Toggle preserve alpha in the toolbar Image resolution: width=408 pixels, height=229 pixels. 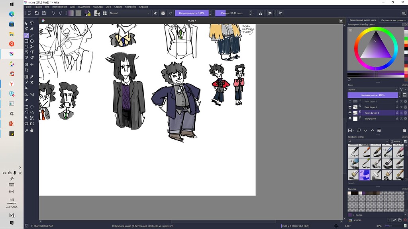pyautogui.click(x=163, y=13)
